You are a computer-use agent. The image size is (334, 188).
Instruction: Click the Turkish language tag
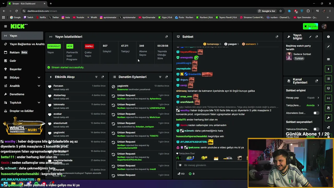point(299,58)
